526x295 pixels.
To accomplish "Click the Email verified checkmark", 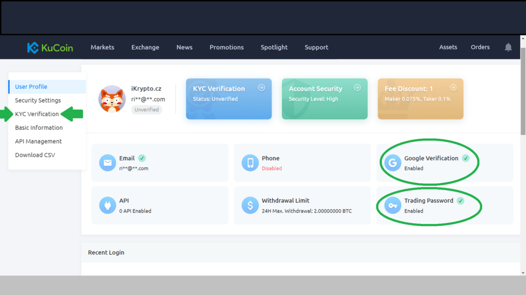I will [x=142, y=158].
